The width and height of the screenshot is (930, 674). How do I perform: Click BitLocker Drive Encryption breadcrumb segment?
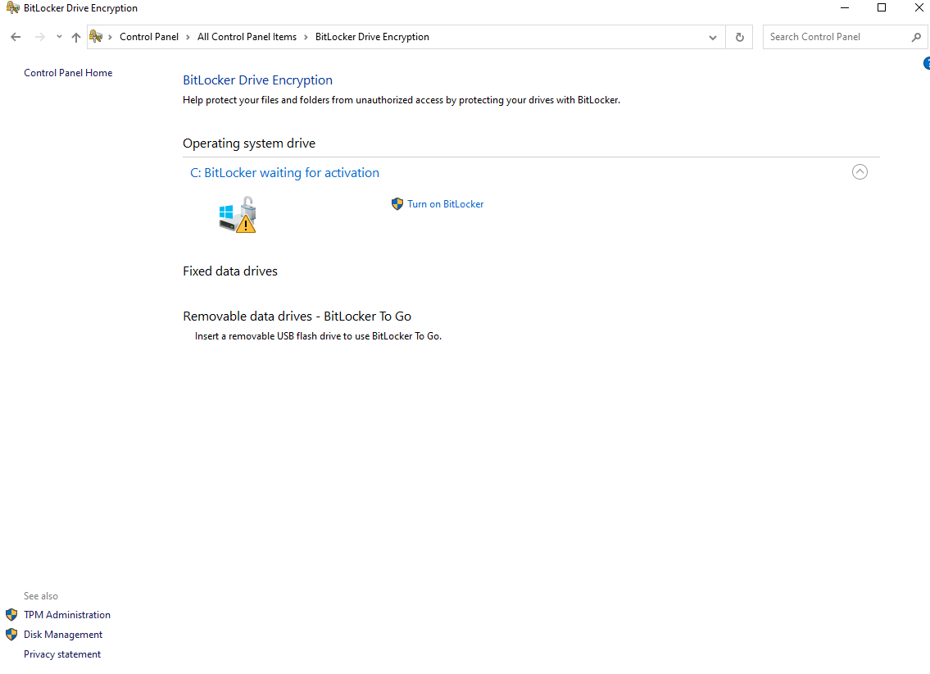(372, 37)
